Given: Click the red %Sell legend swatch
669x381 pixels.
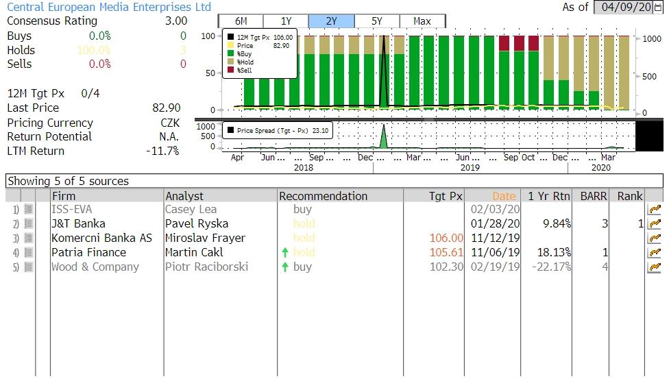Looking at the screenshot, I should 230,69.
